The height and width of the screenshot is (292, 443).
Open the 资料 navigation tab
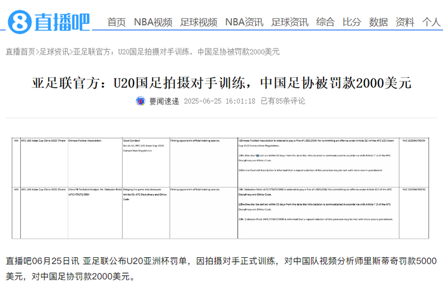[x=405, y=22]
